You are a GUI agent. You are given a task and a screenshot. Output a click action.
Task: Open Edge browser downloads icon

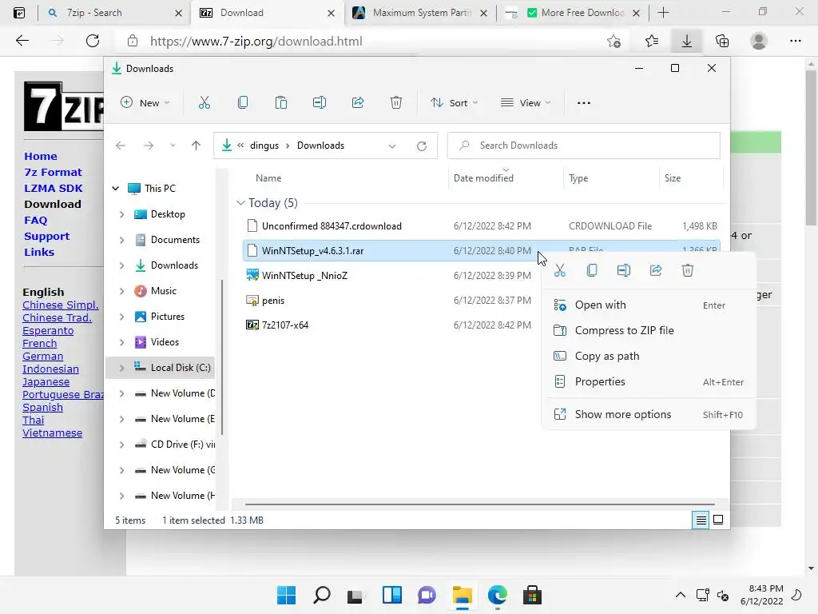tap(686, 42)
